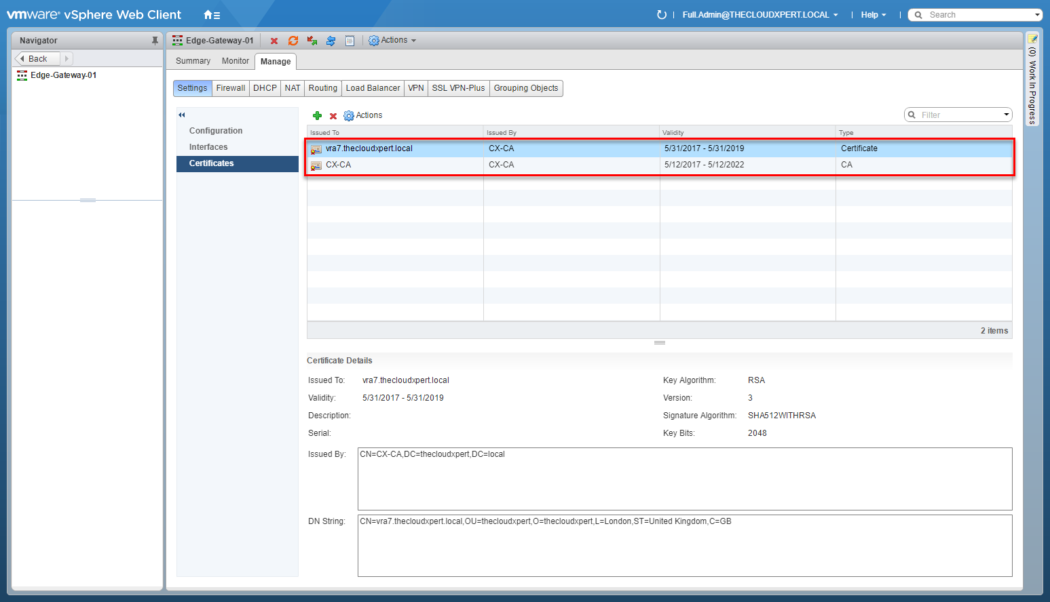Click global refresh icon in top header
The height and width of the screenshot is (602, 1050).
click(x=662, y=15)
